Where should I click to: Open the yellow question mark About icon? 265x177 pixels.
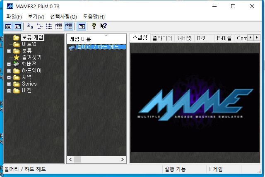(94, 26)
